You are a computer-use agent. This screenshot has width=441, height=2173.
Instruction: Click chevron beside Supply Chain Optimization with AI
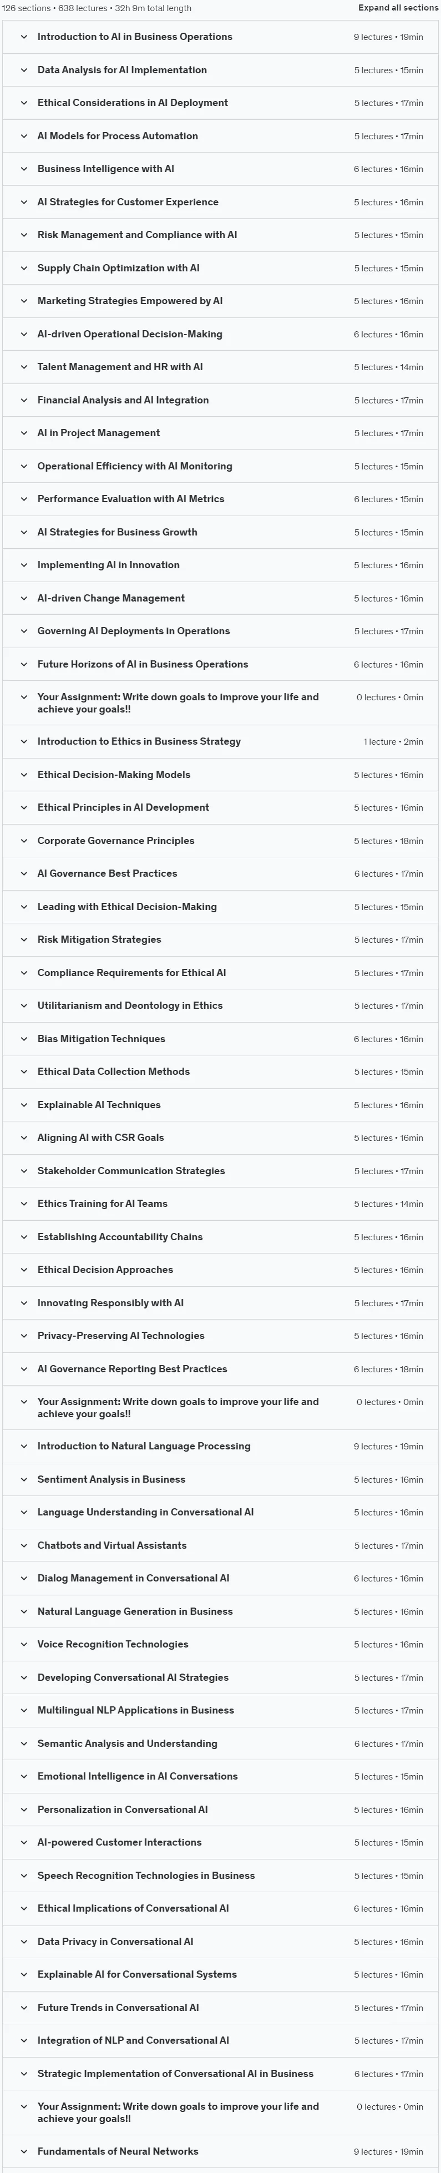24,268
